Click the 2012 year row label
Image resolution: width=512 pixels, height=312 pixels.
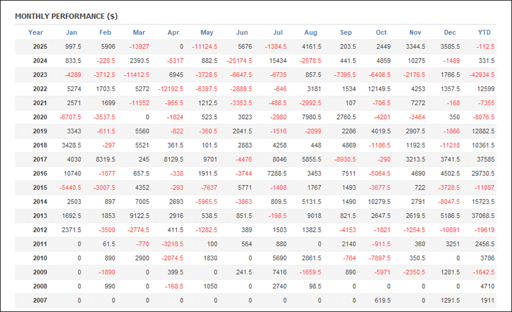(x=40, y=230)
